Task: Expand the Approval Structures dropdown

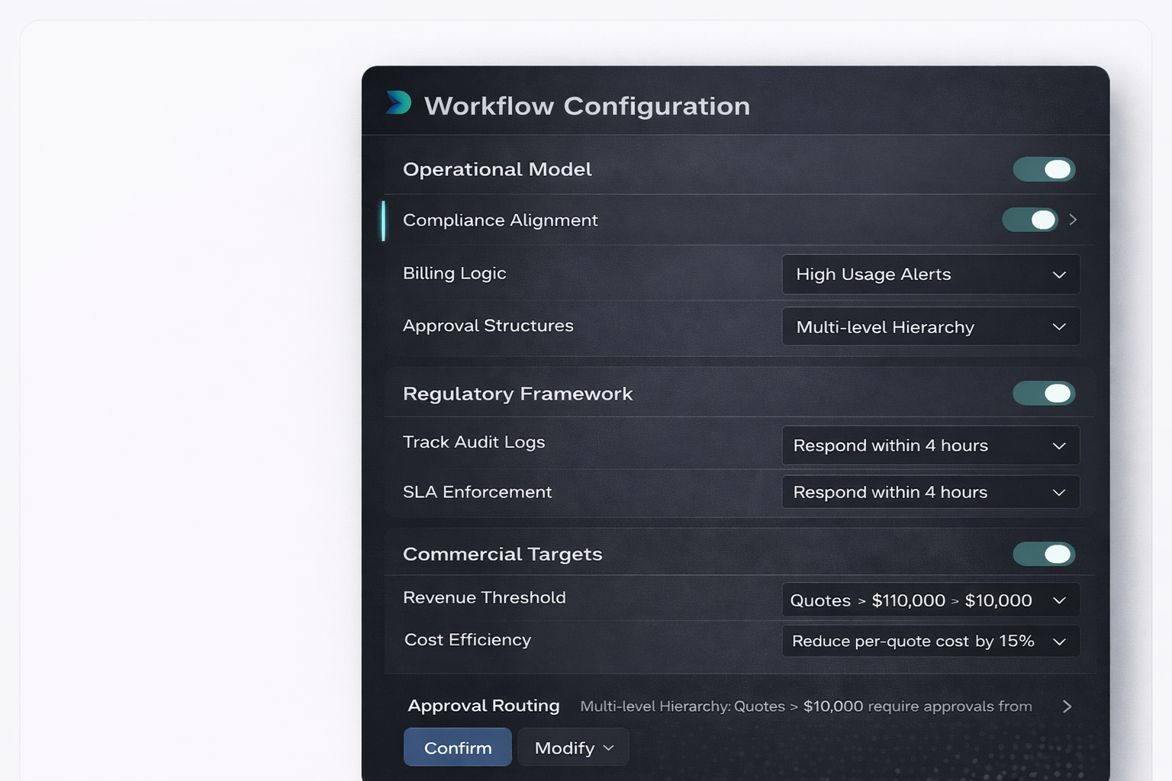Action: (930, 327)
